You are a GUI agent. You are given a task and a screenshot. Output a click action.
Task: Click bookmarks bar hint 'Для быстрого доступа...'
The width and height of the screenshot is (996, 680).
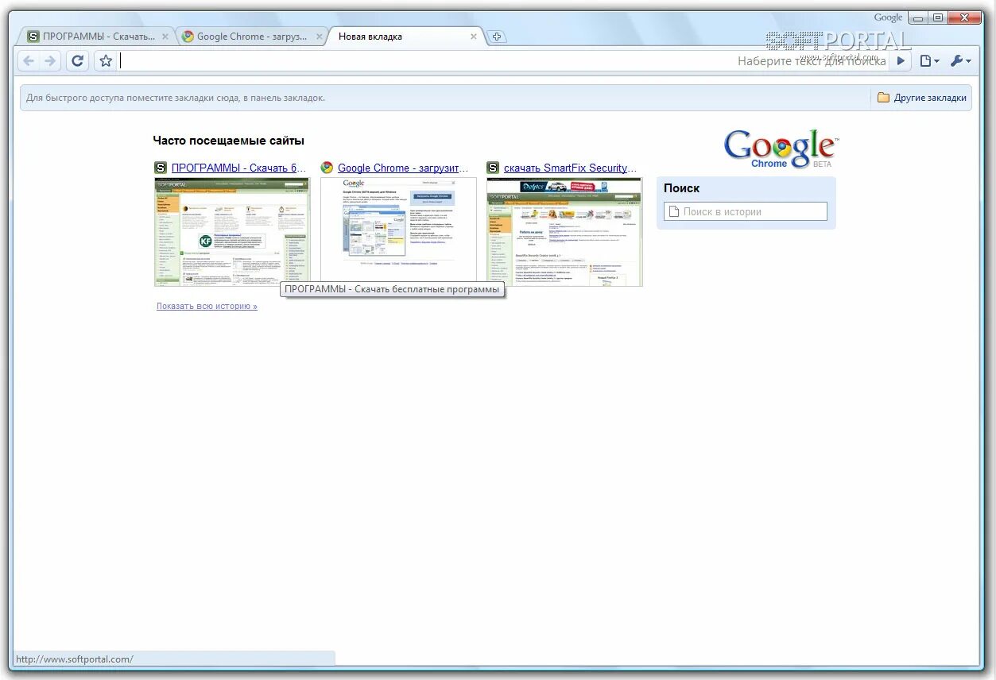(176, 98)
